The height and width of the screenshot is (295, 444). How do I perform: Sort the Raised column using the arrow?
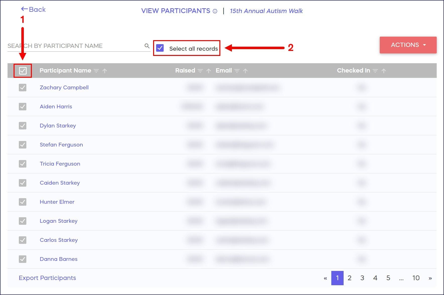click(x=209, y=71)
